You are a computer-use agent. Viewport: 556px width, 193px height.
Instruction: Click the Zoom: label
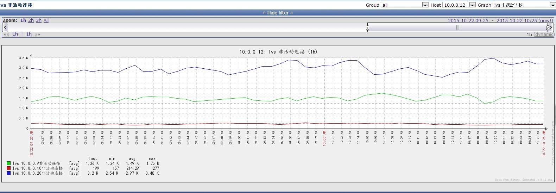pos(10,20)
